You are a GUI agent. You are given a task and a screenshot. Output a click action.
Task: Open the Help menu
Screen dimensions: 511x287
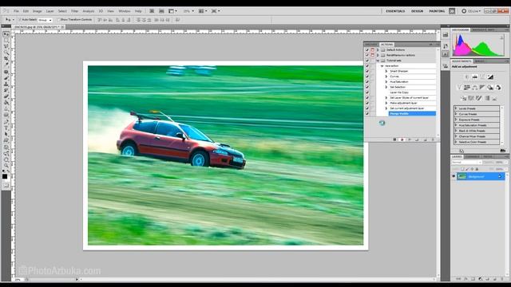(x=138, y=11)
